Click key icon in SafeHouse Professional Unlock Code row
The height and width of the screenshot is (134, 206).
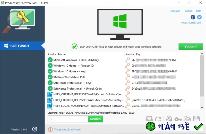pos(127,88)
